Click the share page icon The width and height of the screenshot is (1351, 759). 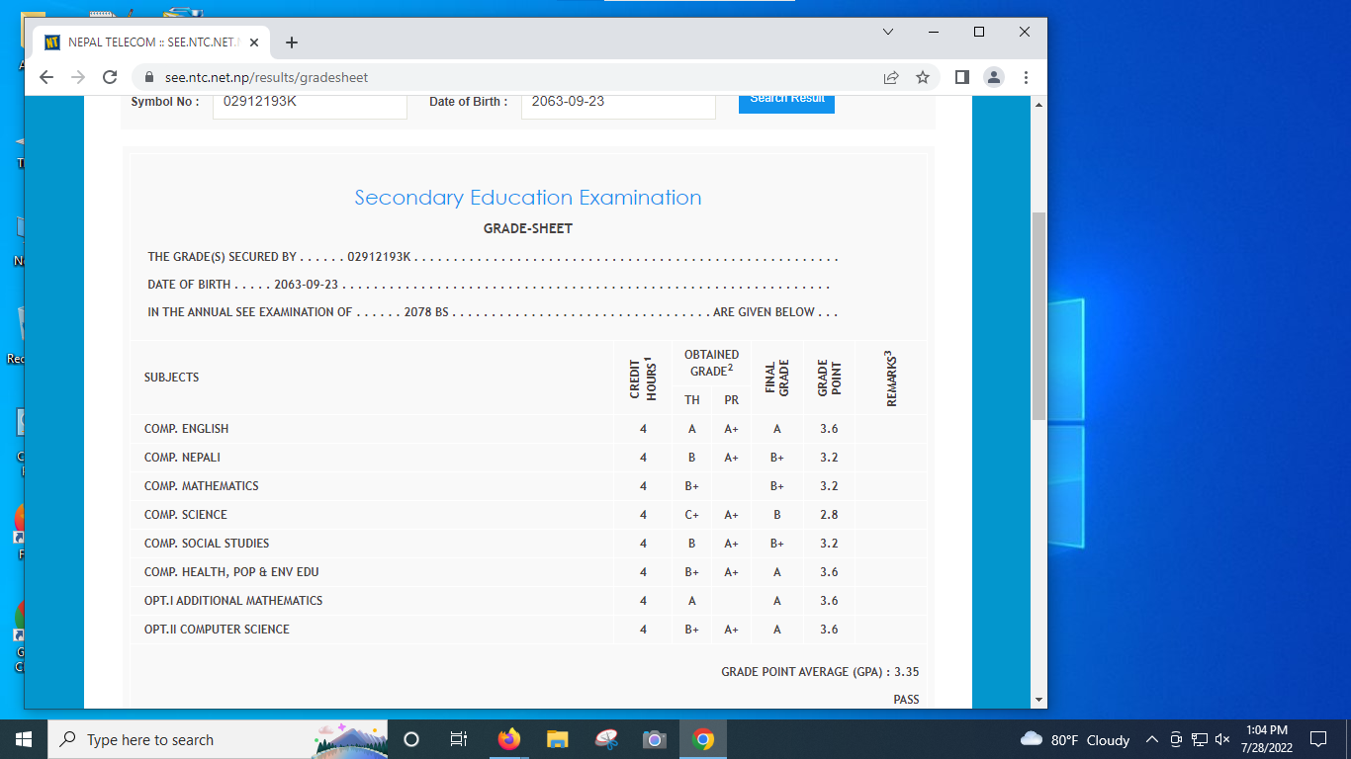coord(891,77)
